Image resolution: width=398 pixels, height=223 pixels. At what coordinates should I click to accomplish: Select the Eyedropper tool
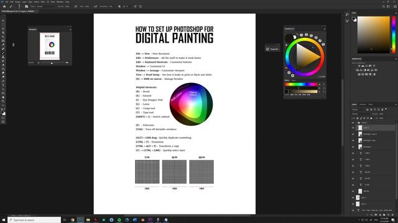3,45
